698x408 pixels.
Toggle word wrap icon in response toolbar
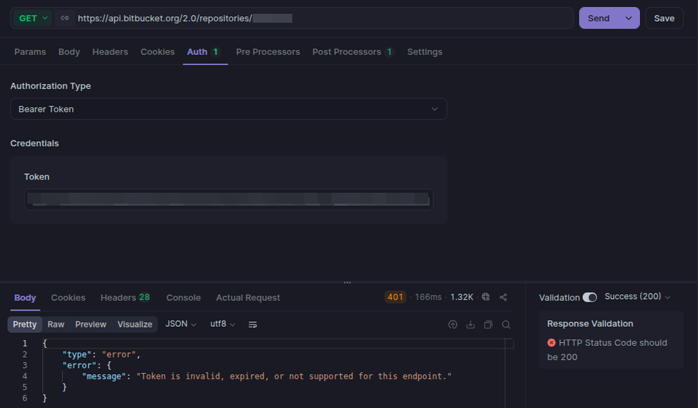[253, 324]
